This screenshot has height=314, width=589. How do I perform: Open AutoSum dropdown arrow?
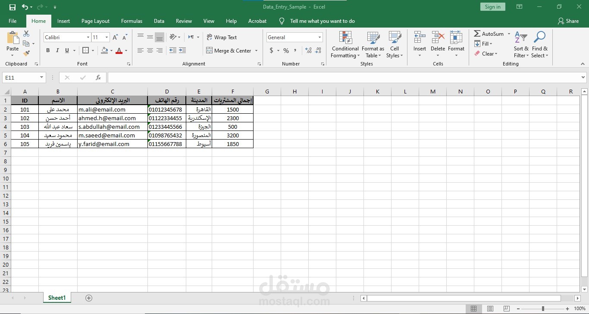509,34
